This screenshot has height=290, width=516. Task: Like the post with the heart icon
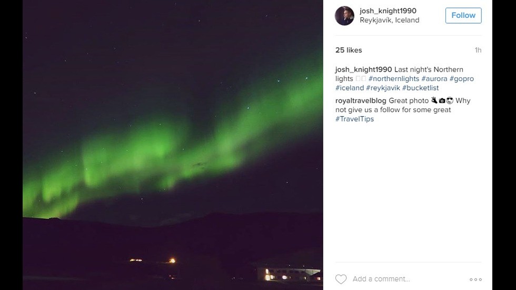click(x=341, y=279)
